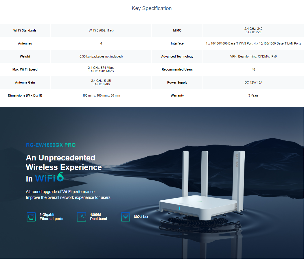Image resolution: width=304 pixels, height=259 pixels.
Task: Click the Wi-Fi 6 (802.11ax) value
Action: [x=101, y=30]
